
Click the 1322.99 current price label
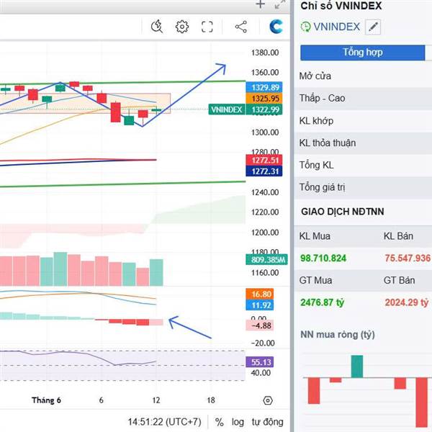(x=264, y=109)
